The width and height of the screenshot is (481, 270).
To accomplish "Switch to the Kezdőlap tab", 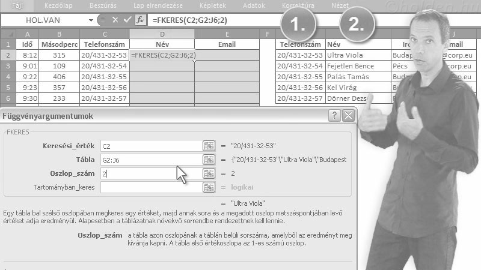I will (x=58, y=5).
